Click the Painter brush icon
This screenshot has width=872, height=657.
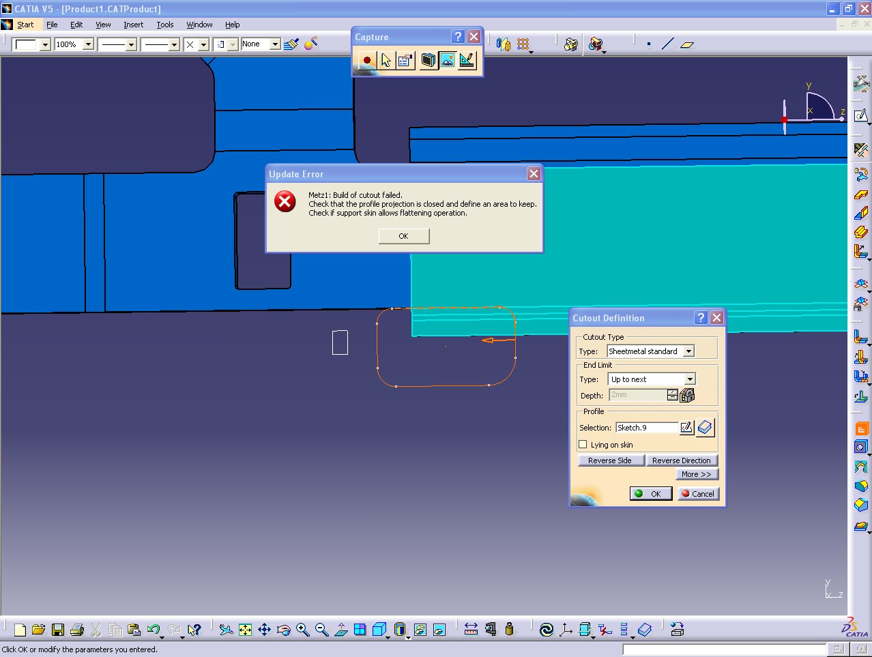coord(291,44)
